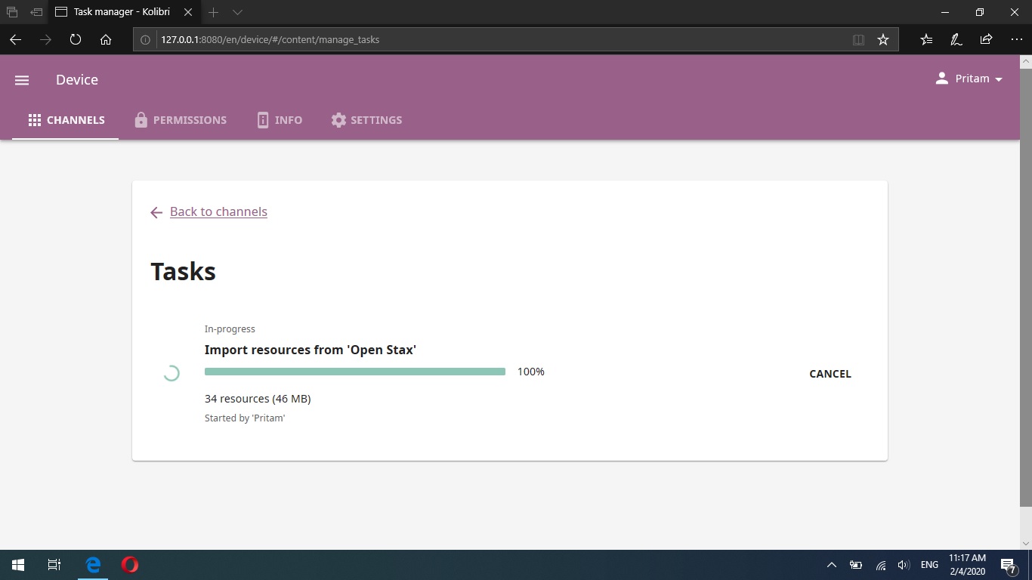1032x580 pixels.
Task: Cancel the Open Stax import task
Action: [830, 374]
